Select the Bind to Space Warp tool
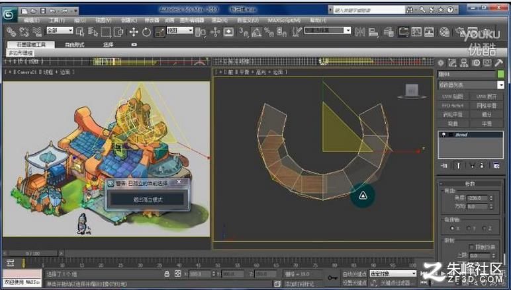 point(37,32)
